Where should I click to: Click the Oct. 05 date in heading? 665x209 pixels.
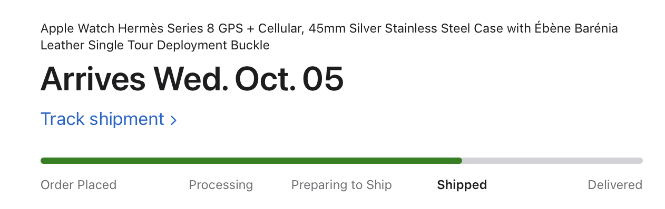[289, 79]
